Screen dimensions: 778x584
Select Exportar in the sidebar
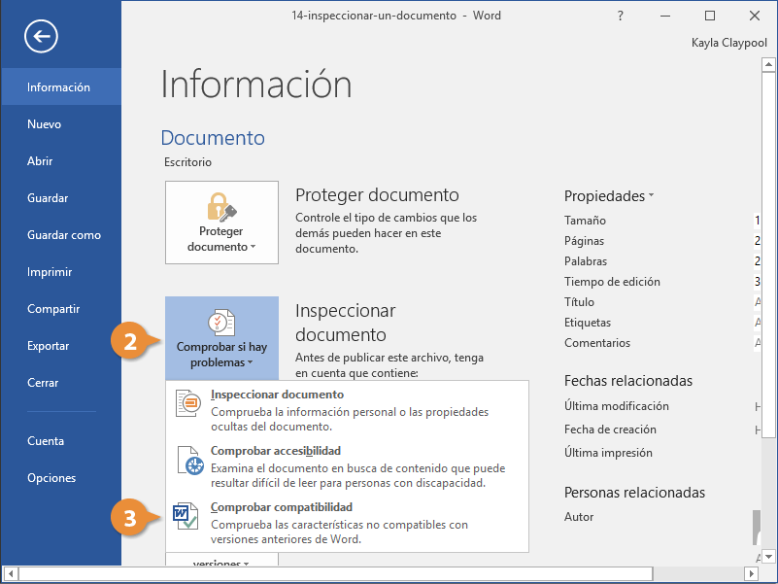tap(49, 346)
